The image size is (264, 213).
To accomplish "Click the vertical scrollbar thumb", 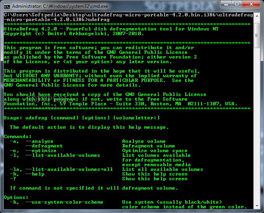I will (x=257, y=35).
